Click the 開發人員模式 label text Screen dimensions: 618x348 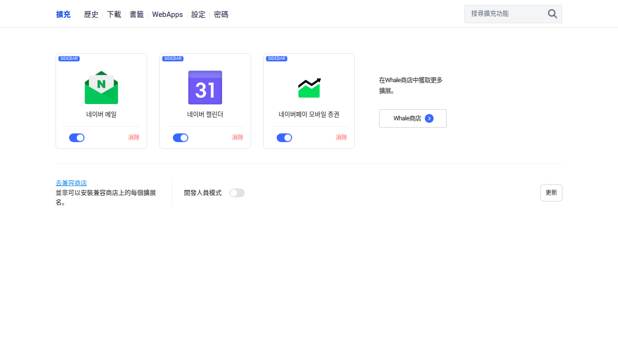(203, 193)
